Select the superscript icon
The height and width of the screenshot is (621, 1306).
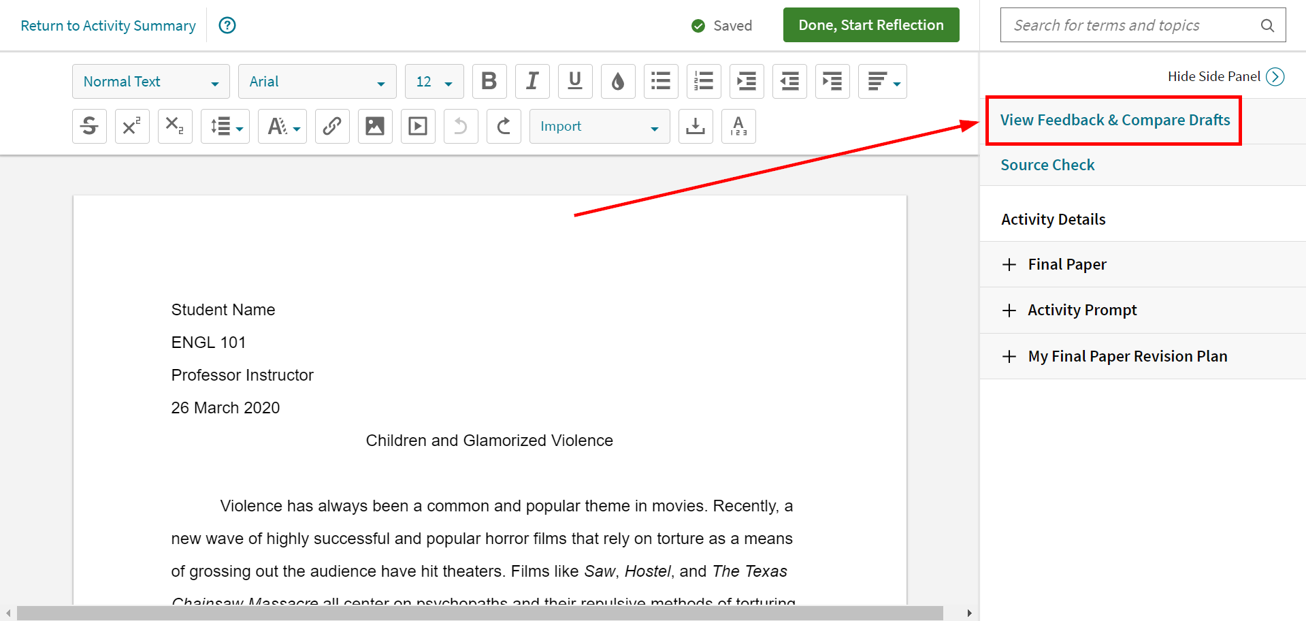(132, 126)
